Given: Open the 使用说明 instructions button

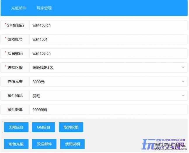Looking at the screenshot, I should [72, 144].
